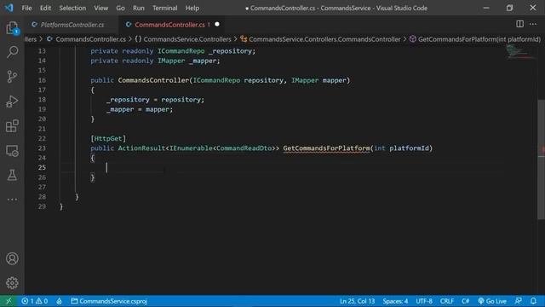Open the Terminal menu

tap(164, 8)
